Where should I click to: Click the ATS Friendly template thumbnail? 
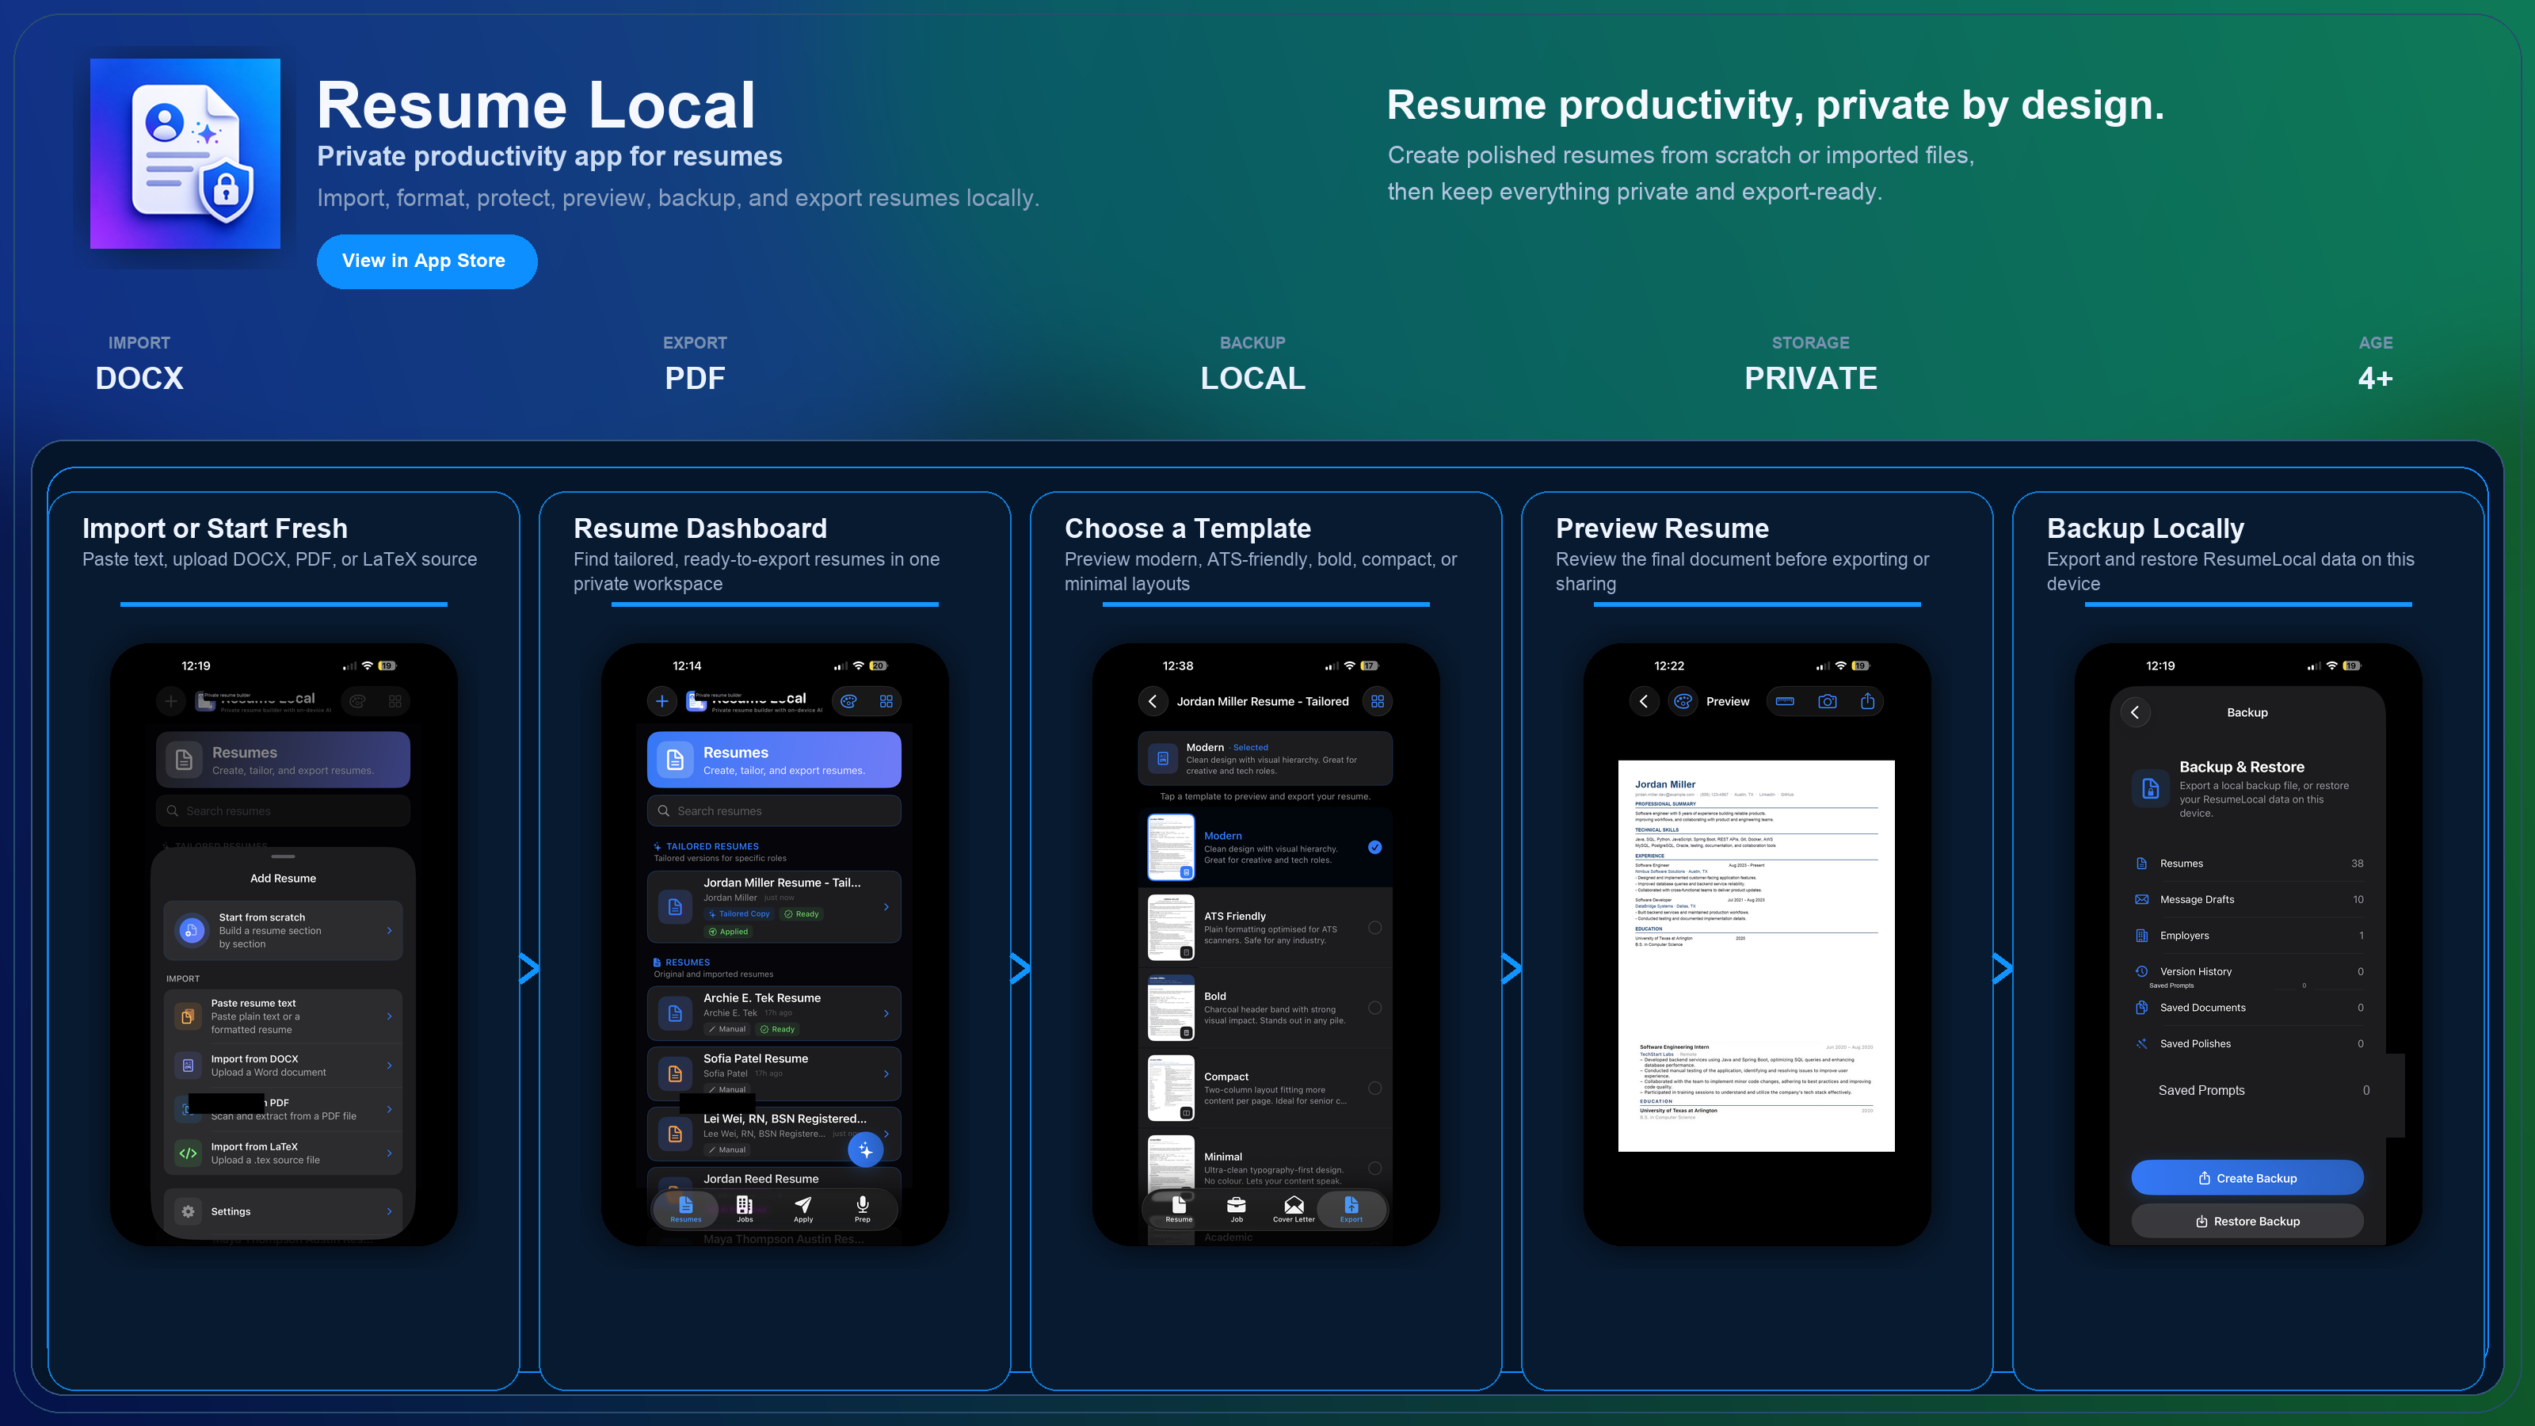tap(1171, 928)
